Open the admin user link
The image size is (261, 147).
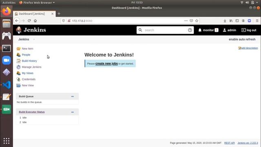coord(230,30)
